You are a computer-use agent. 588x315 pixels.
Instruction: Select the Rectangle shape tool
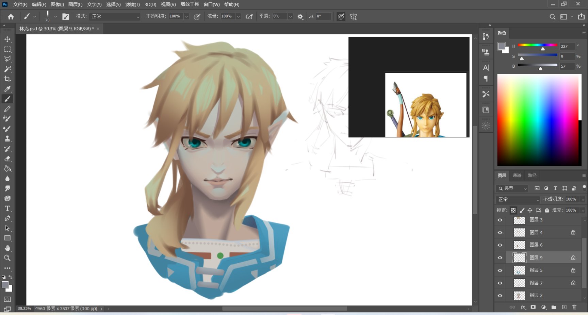[7, 238]
